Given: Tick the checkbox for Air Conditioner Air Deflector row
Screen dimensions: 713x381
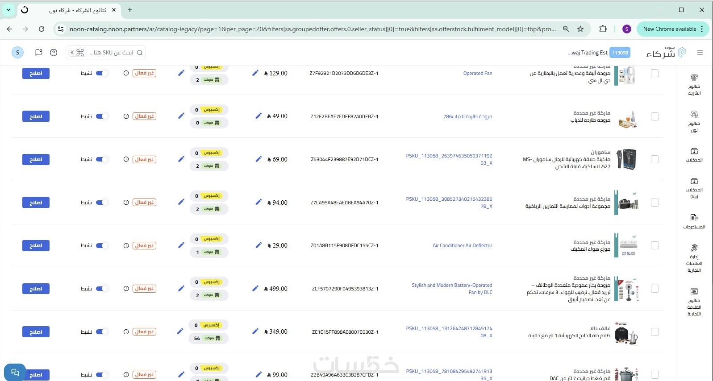Looking at the screenshot, I should tap(655, 245).
